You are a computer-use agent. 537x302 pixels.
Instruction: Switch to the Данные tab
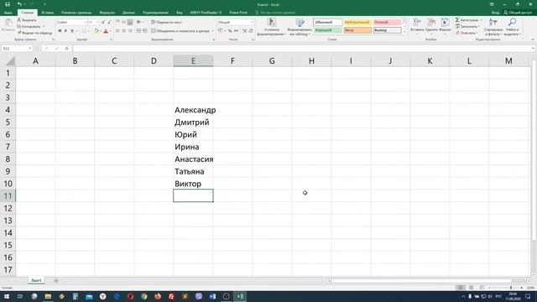[x=128, y=13]
